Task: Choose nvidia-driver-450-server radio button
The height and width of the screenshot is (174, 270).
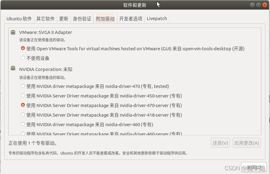Action: tap(23, 95)
